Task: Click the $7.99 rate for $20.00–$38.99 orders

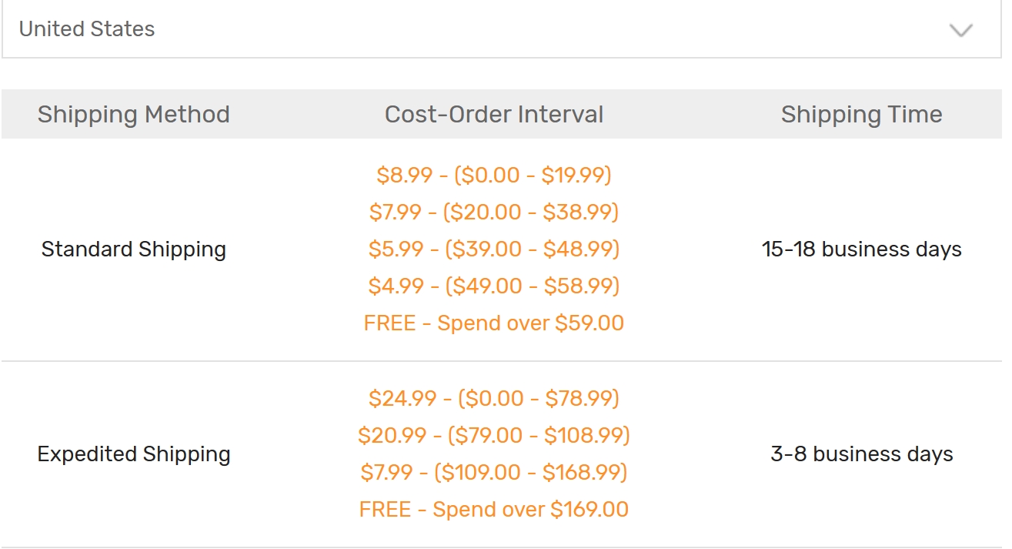Action: pos(494,212)
